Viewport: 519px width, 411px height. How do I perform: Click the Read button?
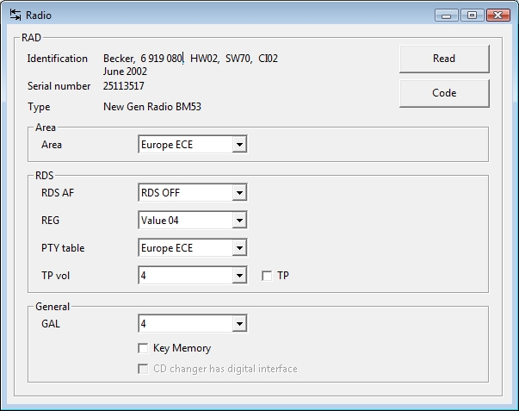coord(444,59)
